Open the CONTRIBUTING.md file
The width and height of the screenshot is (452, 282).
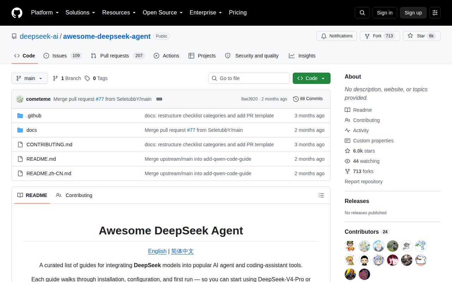point(49,145)
